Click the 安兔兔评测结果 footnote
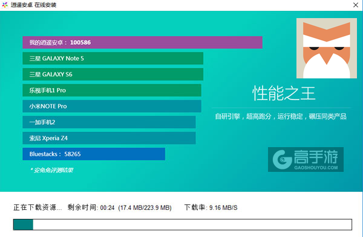 (x=51, y=170)
